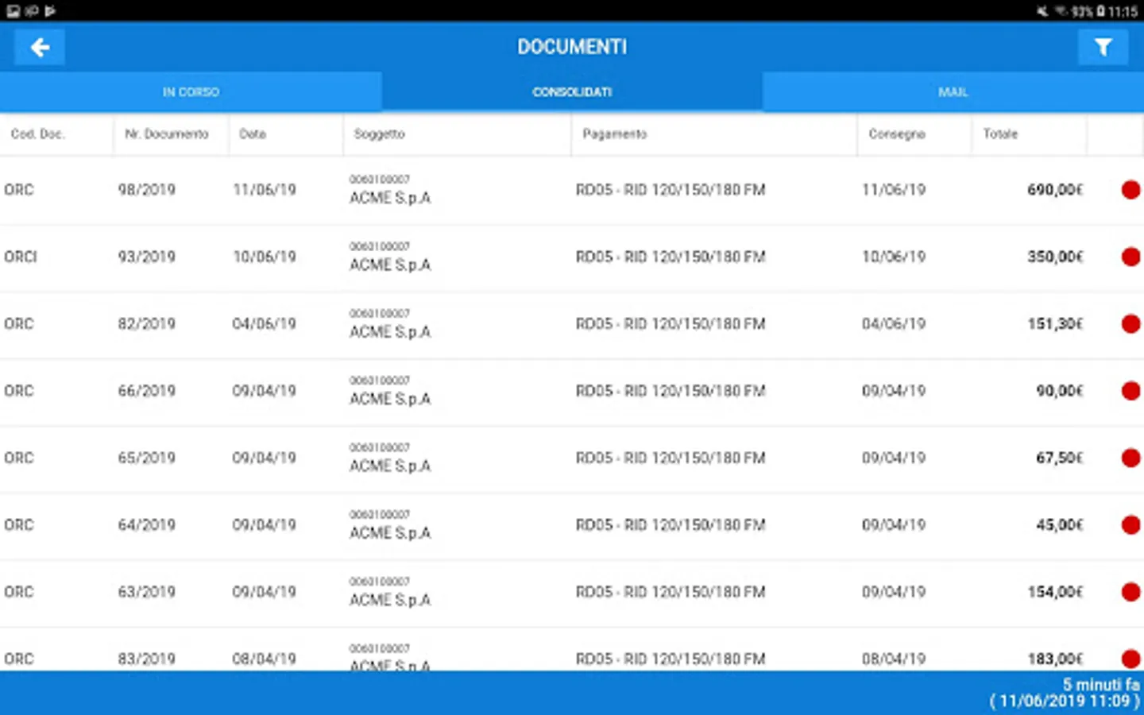1144x715 pixels.
Task: Open the MAIL tab
Action: 953,92
